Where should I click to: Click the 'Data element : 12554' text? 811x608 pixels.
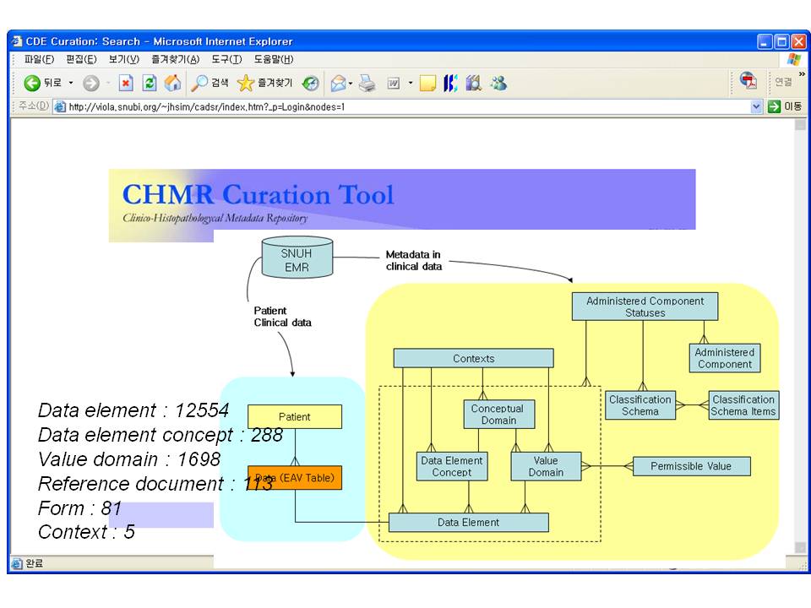(x=133, y=410)
